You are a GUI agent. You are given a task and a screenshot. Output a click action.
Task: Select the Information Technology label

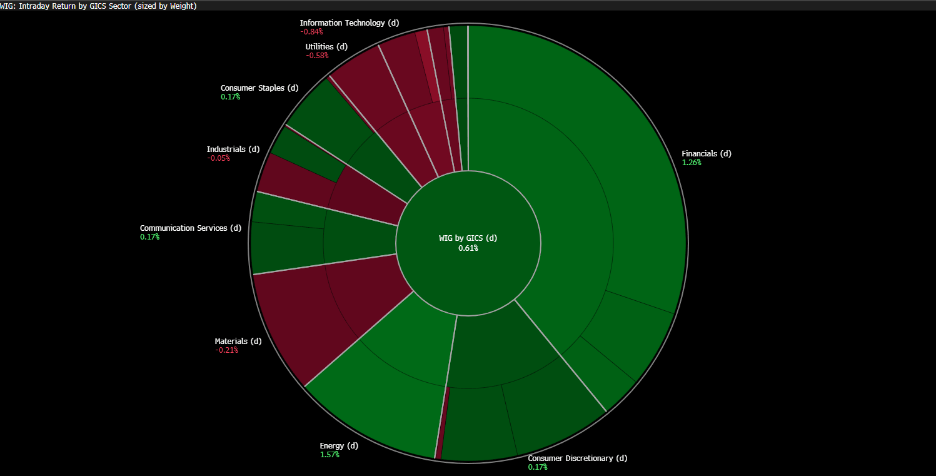349,23
